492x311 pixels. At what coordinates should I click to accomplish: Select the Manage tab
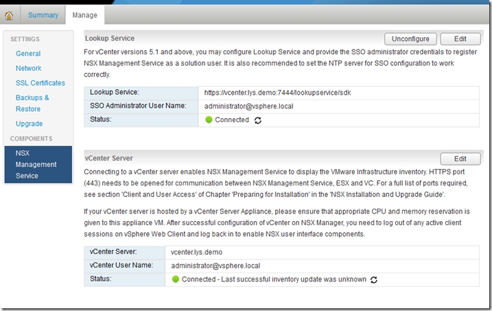click(x=84, y=15)
